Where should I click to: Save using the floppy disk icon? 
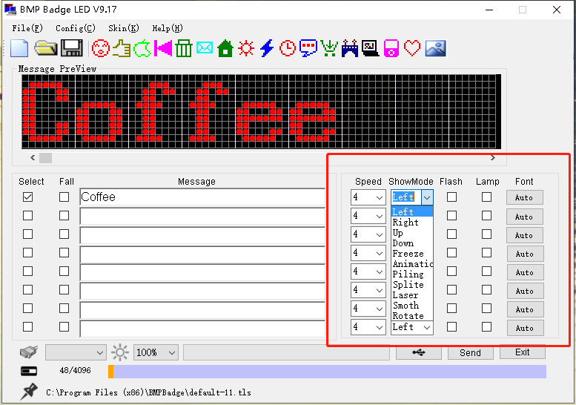[x=71, y=48]
